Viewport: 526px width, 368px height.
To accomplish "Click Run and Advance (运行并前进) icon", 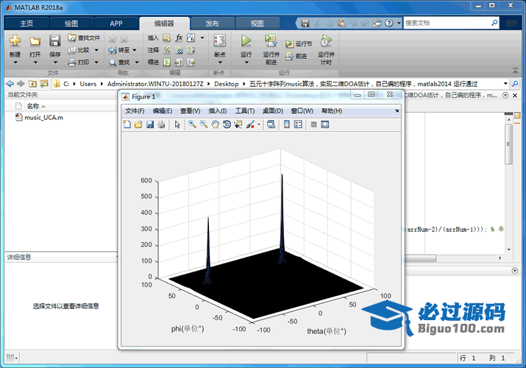I will pyautogui.click(x=271, y=40).
